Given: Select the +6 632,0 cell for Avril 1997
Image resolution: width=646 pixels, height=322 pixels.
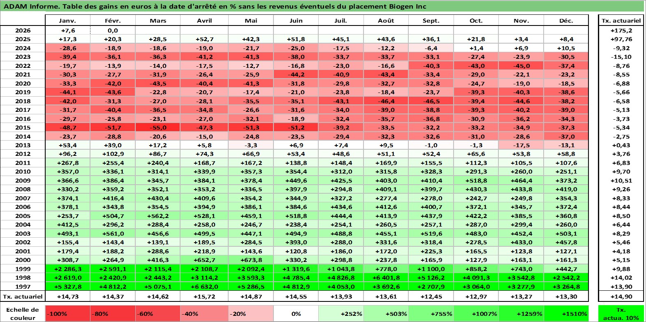Looking at the screenshot, I should 204,287.
